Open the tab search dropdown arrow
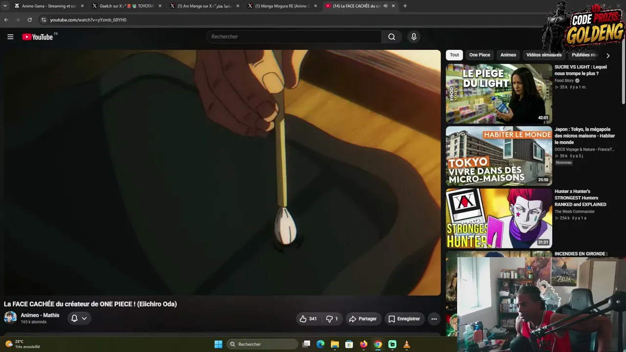Image resolution: width=626 pixels, height=352 pixels. point(5,6)
